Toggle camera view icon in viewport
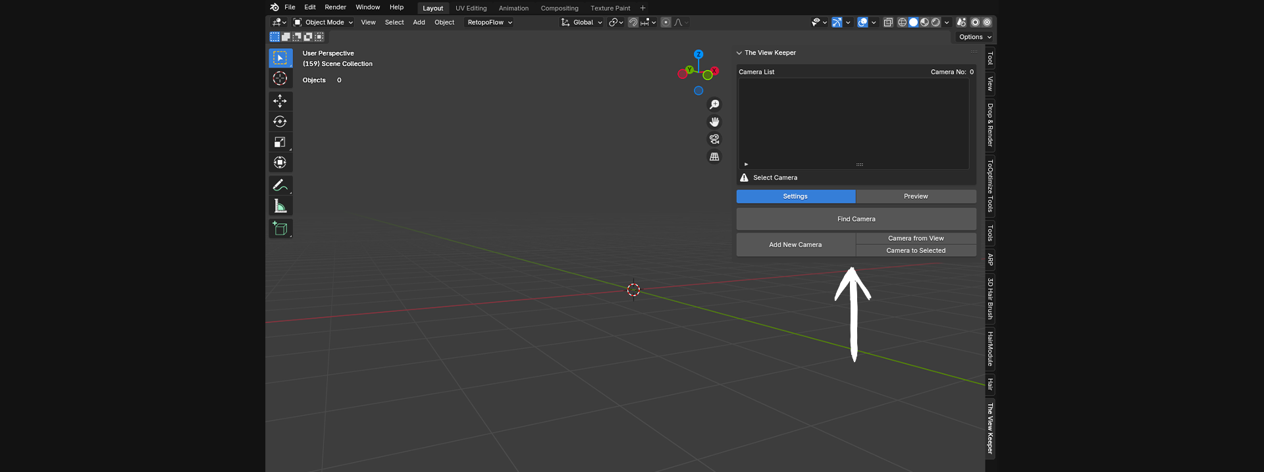The width and height of the screenshot is (1264, 472). (714, 139)
